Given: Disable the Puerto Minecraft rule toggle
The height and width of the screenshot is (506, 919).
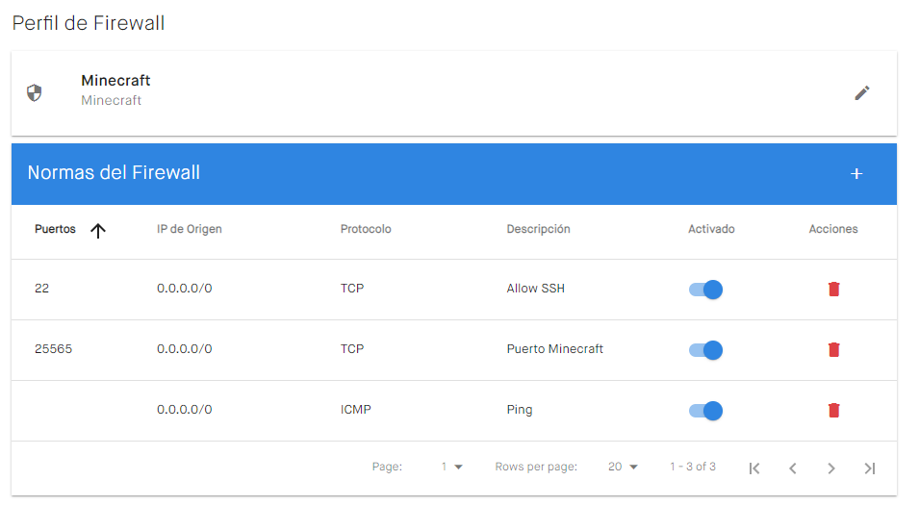Looking at the screenshot, I should pyautogui.click(x=705, y=350).
